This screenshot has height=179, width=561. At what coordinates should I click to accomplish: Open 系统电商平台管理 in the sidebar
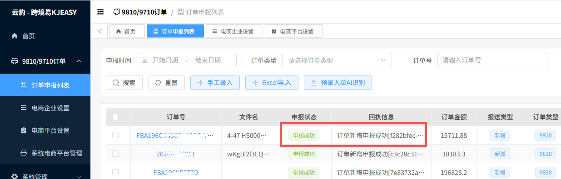pyautogui.click(x=45, y=153)
